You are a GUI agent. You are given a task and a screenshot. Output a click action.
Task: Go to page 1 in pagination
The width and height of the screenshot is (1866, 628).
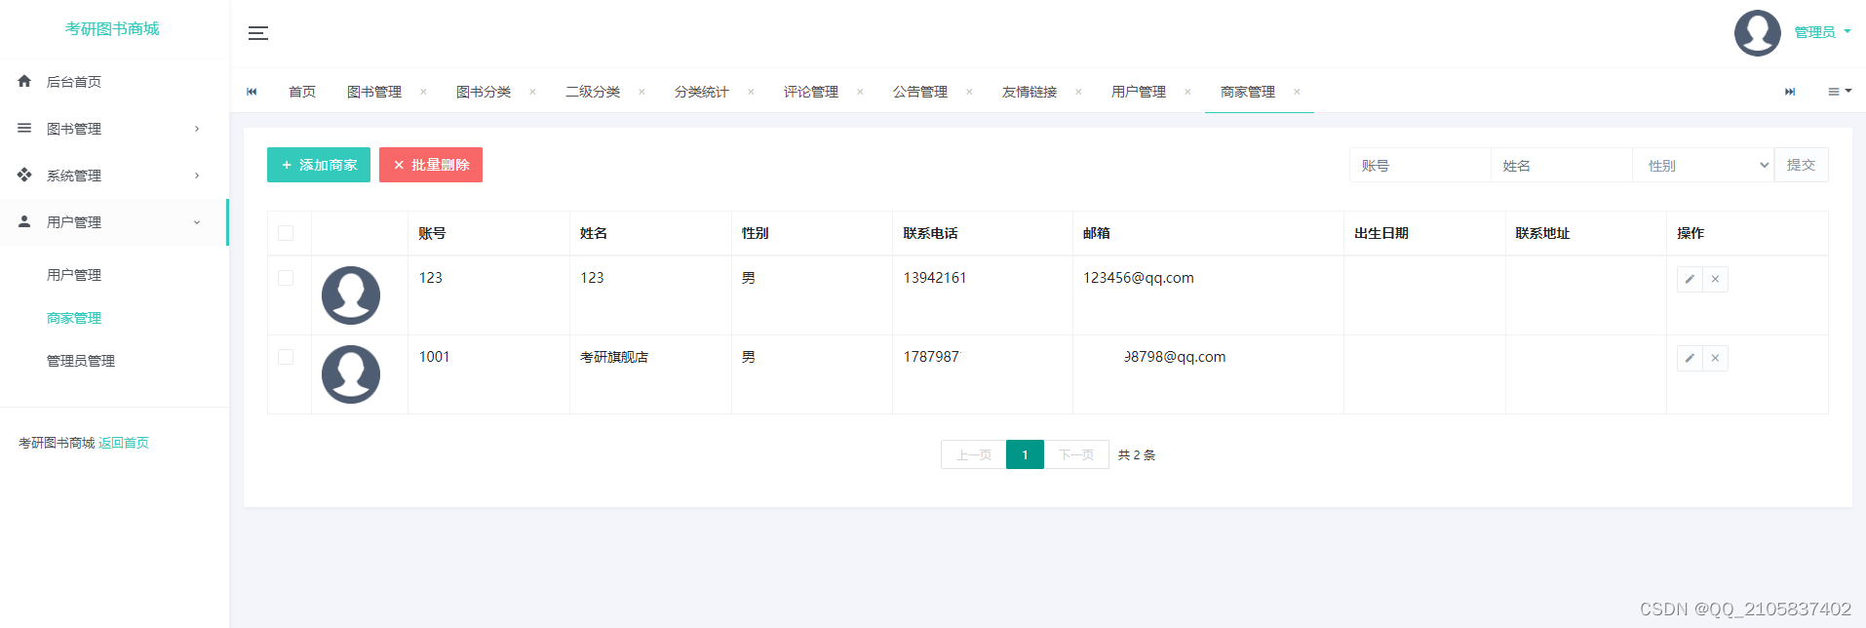[1025, 454]
